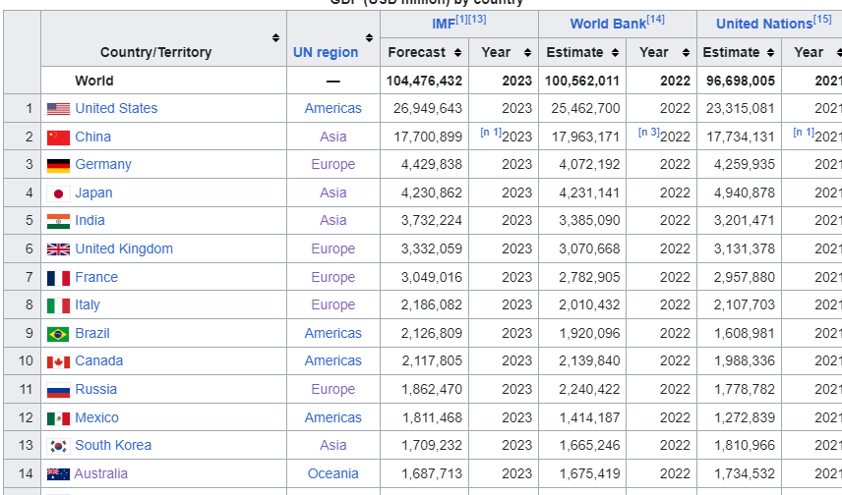Open the Germany country link

[103, 165]
